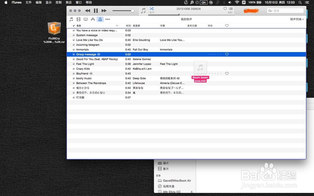This screenshot has width=314, height=196.
Task: Select the Tones bell icon
Action: coord(100,19)
